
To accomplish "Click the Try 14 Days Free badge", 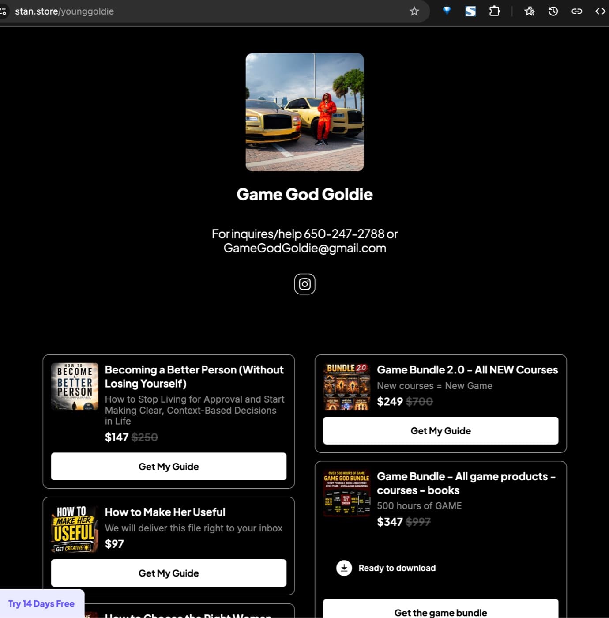I will 41,603.
